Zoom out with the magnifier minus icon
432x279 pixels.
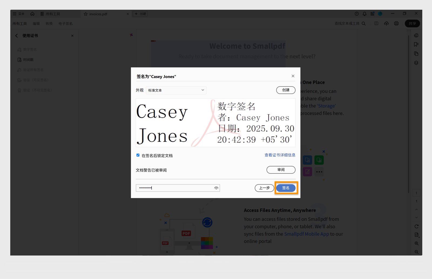[x=417, y=252]
